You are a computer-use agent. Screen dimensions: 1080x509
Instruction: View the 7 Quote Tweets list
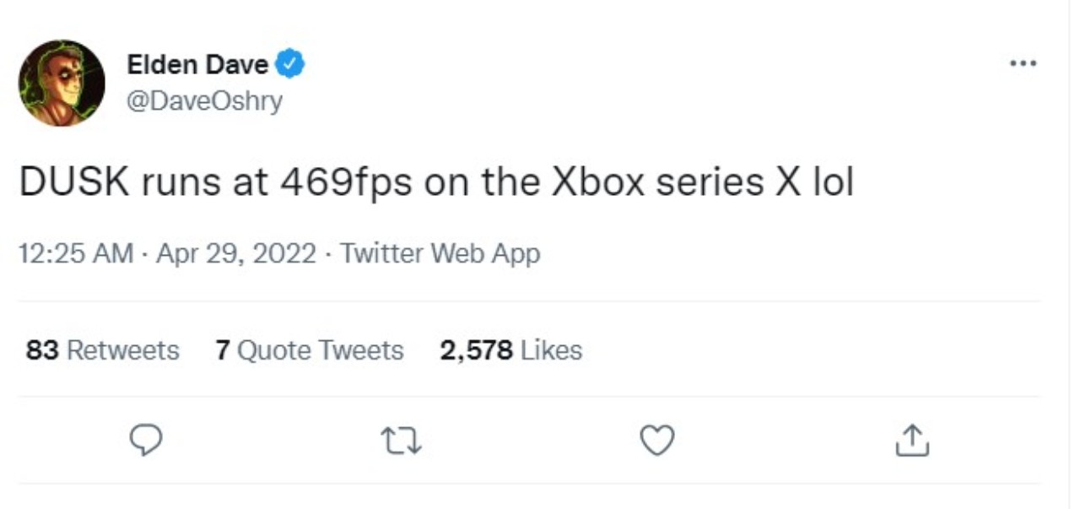(x=309, y=350)
